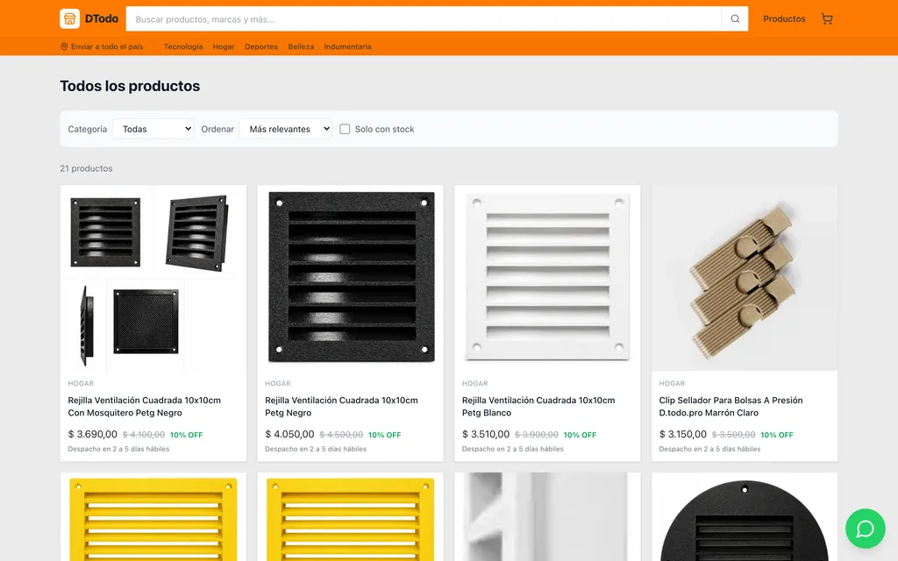Click the price $ 3.150,00
Image resolution: width=898 pixels, height=561 pixels.
(682, 435)
